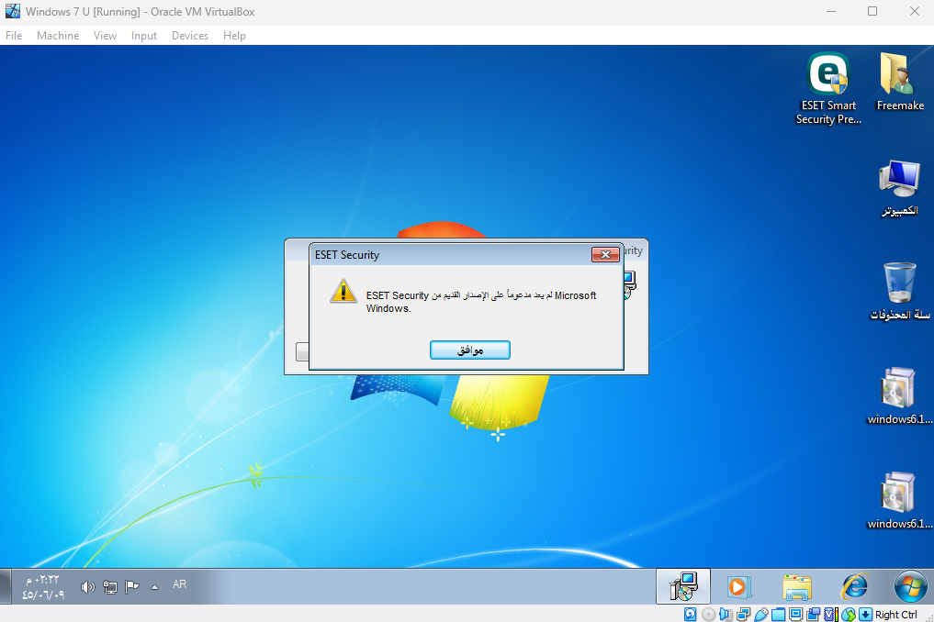Click VirtualBox audio indicator icon
This screenshot has width=934, height=622.
click(x=726, y=615)
